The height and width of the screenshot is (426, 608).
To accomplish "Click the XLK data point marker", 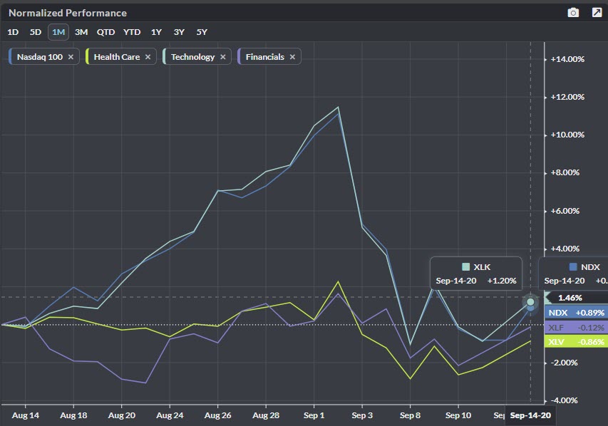I will tap(530, 302).
